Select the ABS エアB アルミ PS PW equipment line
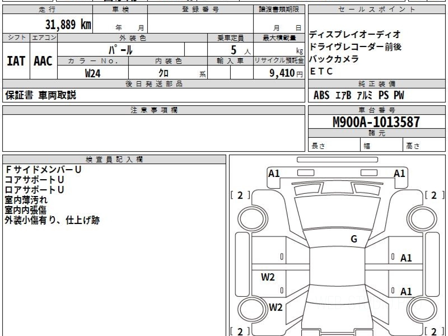 (359, 95)
